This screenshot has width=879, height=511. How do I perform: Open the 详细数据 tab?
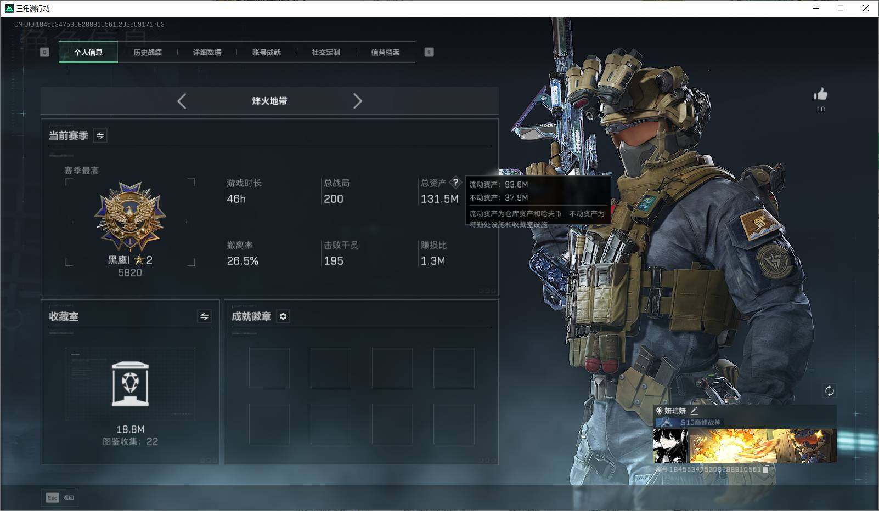[207, 52]
